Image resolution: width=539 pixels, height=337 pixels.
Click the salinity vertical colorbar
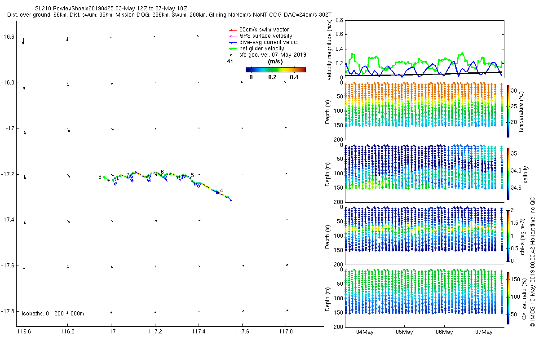coord(508,173)
